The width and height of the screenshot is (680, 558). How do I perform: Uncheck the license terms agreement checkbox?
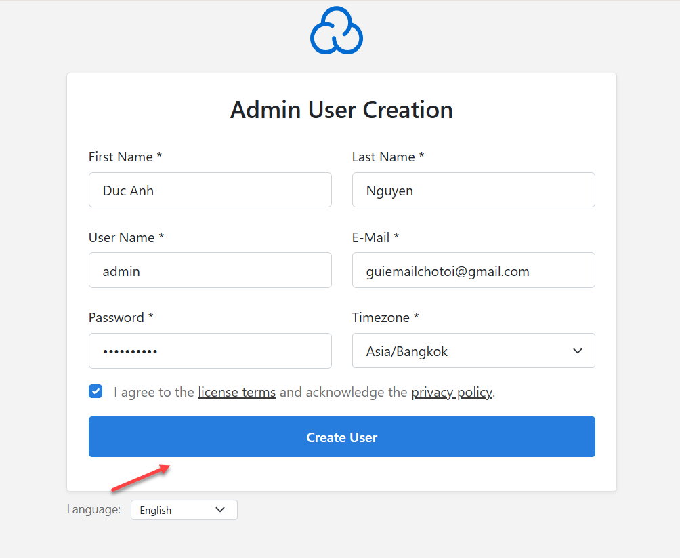(95, 391)
